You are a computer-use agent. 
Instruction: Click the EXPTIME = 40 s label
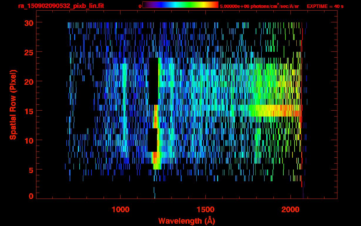(325, 6)
